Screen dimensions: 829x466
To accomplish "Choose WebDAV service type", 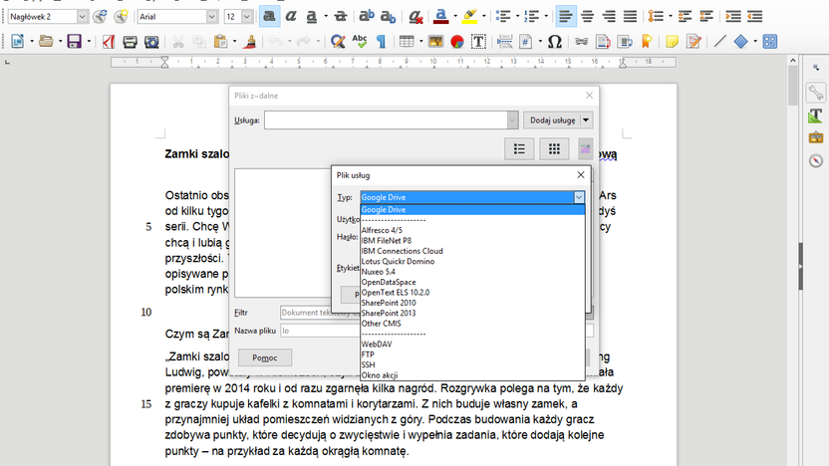I will (x=472, y=344).
